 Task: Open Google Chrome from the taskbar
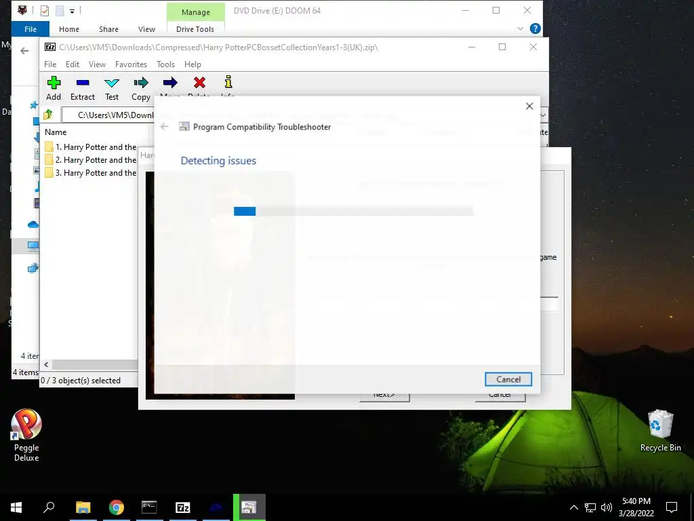pyautogui.click(x=117, y=507)
